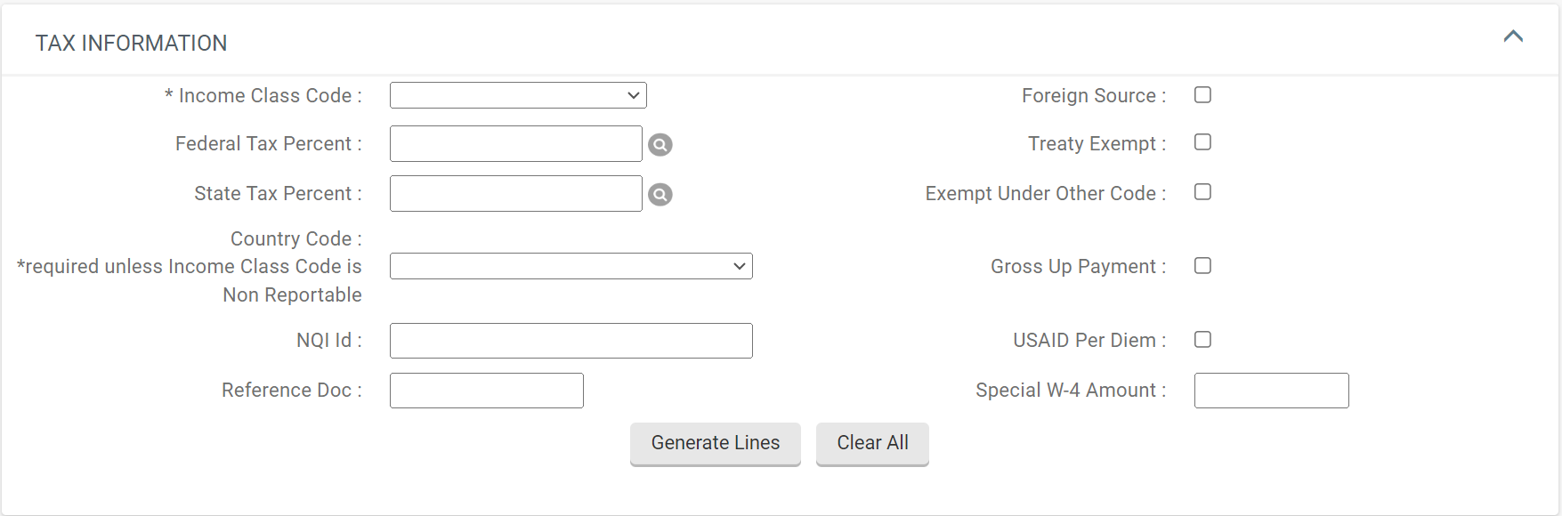Tick the Treaty Exempt checkbox
Viewport: 1562px width, 516px height.
pos(1202,142)
